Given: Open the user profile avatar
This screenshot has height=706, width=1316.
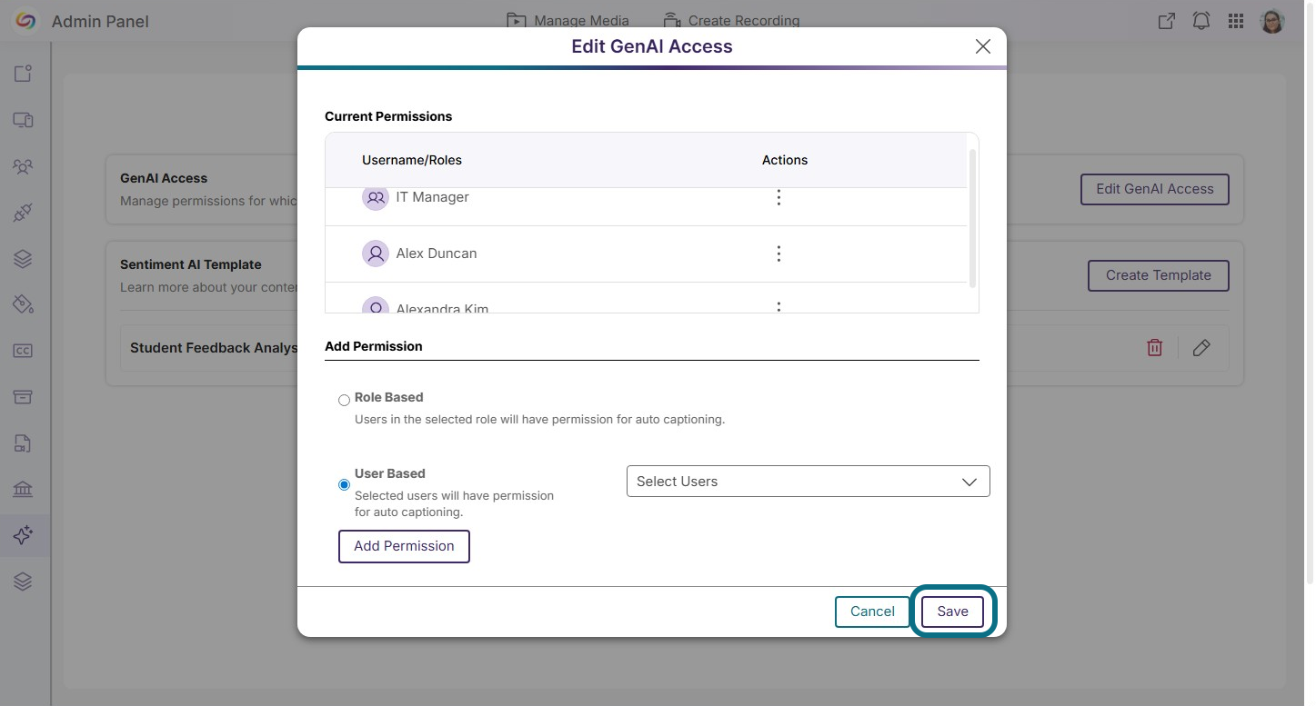Looking at the screenshot, I should point(1272,21).
